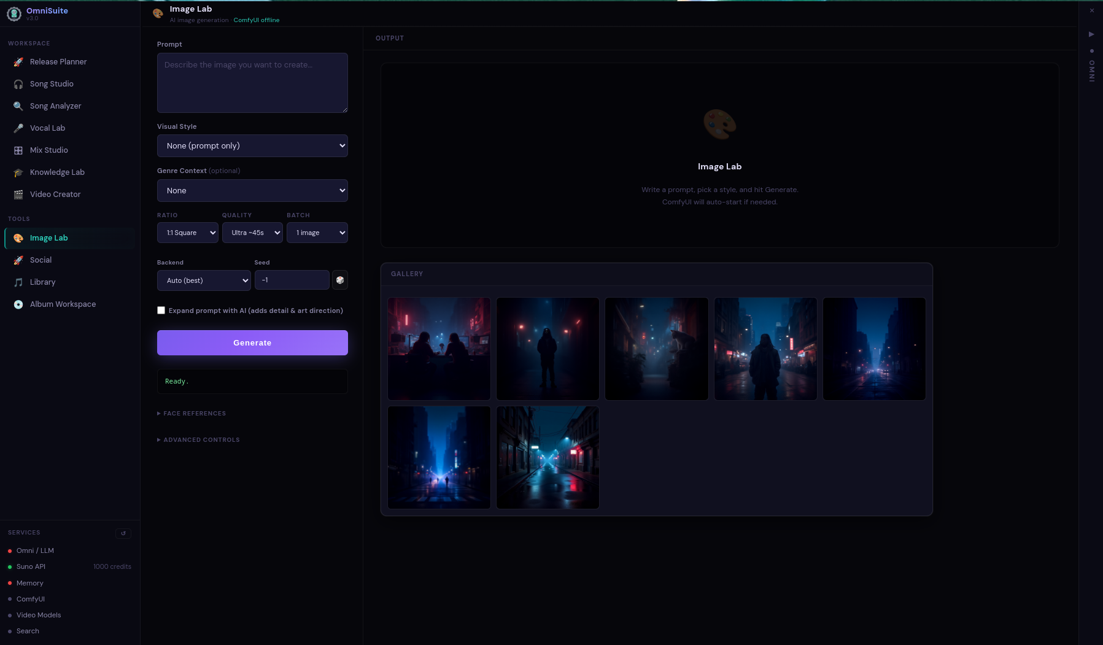Open the Visual Style dropdown
Viewport: 1103px width, 645px height.
pyautogui.click(x=252, y=146)
